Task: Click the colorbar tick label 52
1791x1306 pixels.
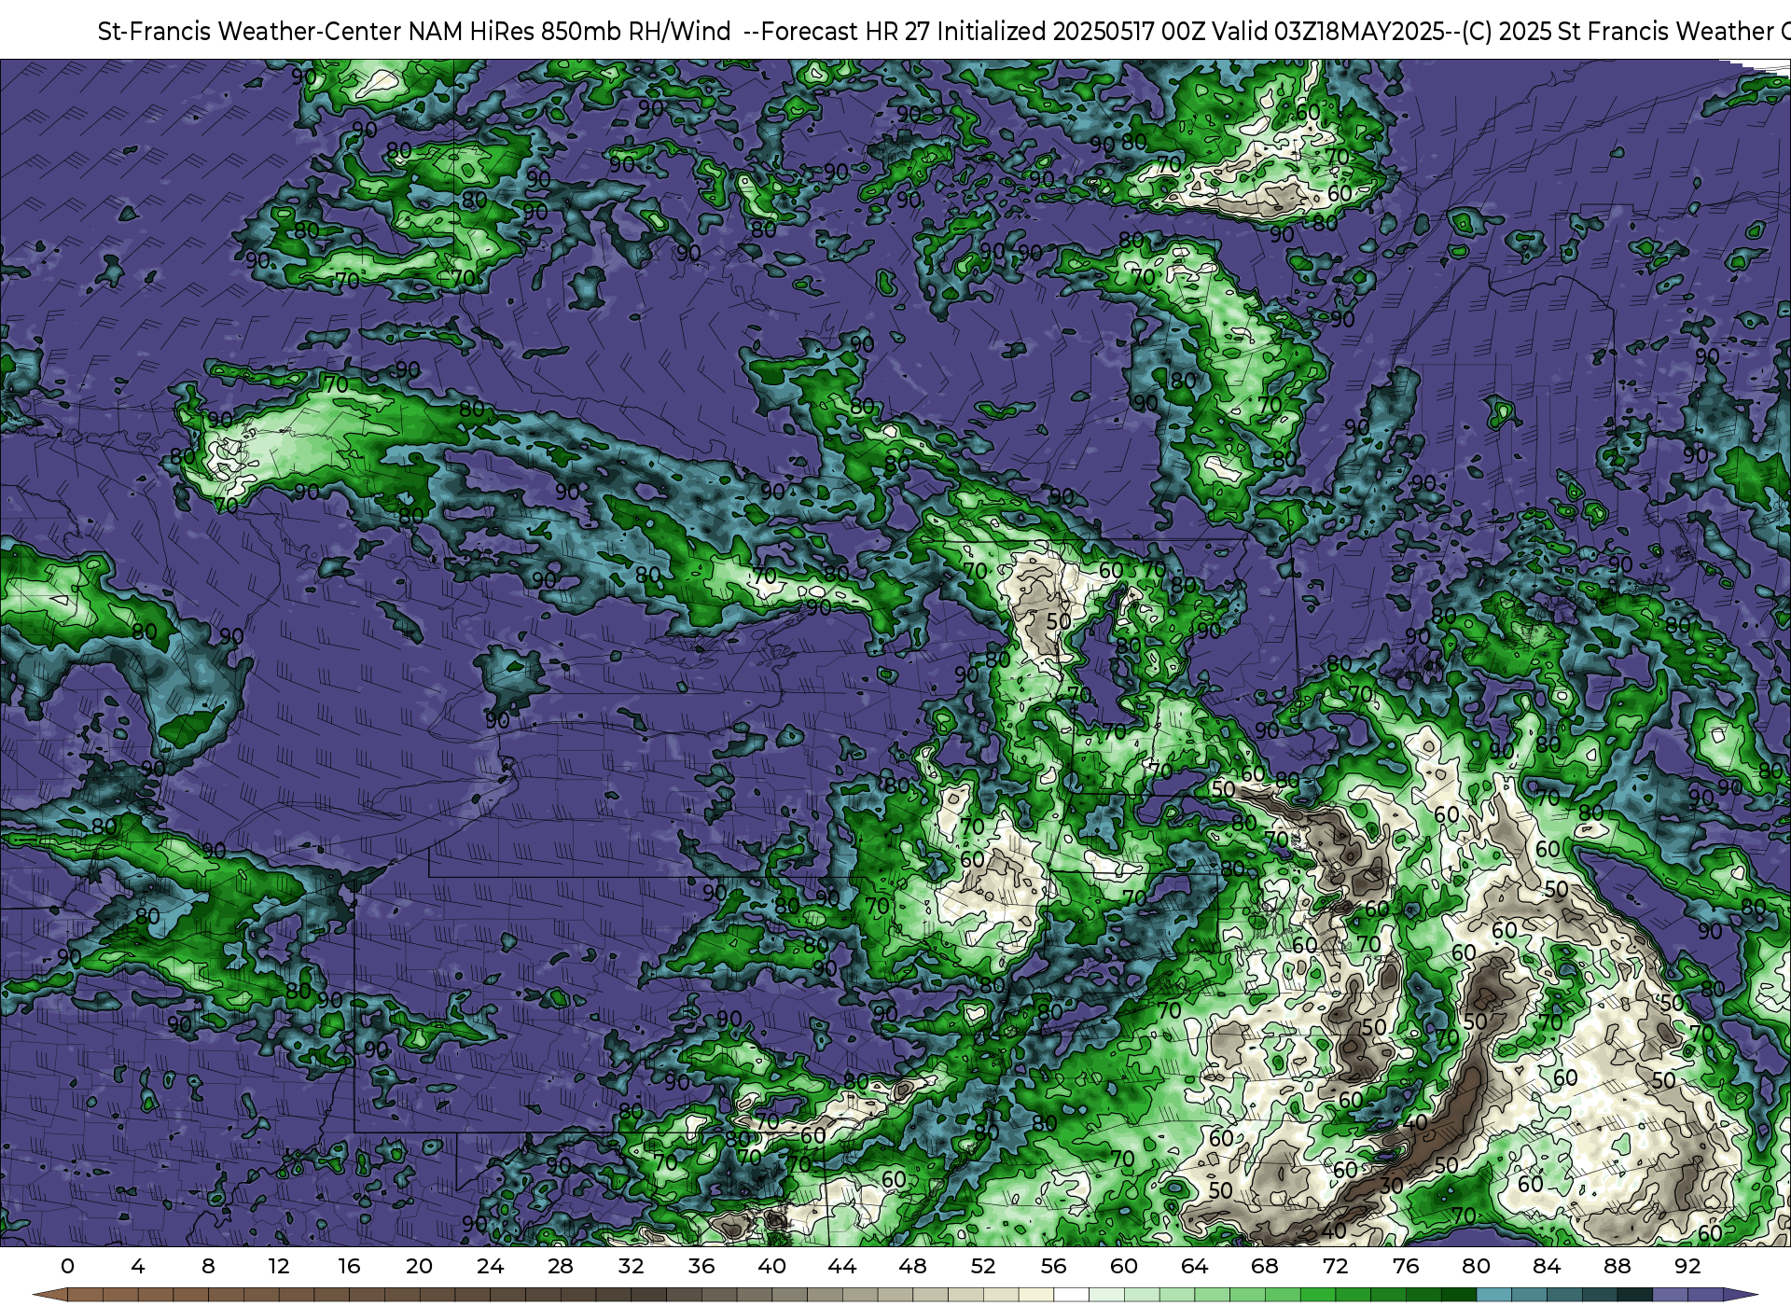Action: pyautogui.click(x=983, y=1266)
